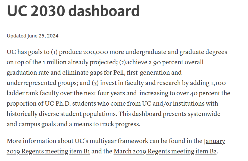Click the underlined text 'item B2'
Image resolution: width=248 pixels, height=161 pixels.
pos(206,151)
